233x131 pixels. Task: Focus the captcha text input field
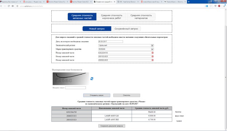[x=75, y=88]
